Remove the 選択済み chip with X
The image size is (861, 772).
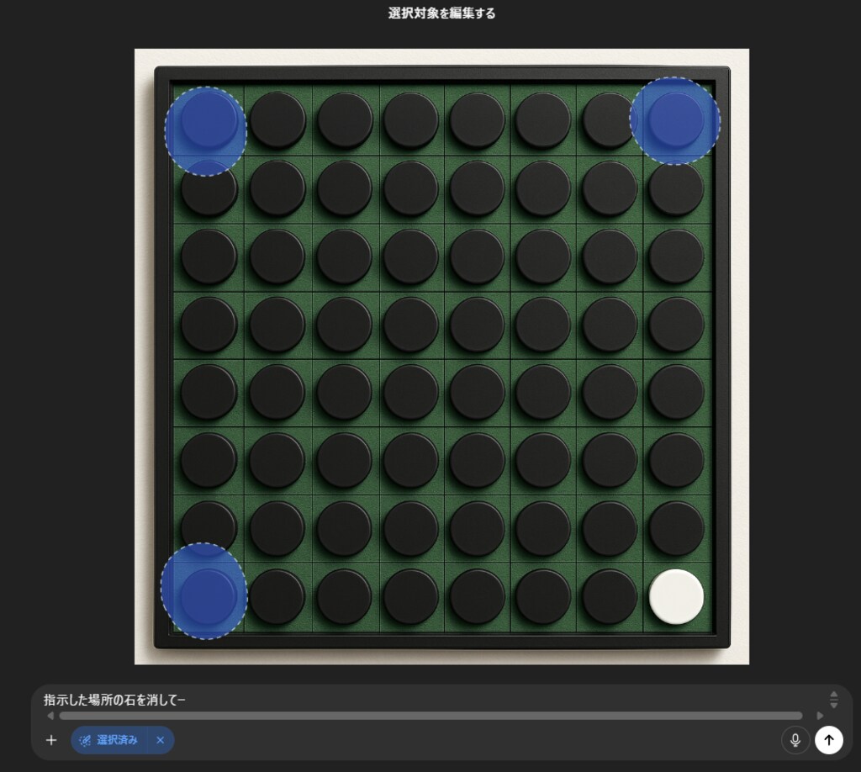pyautogui.click(x=160, y=740)
